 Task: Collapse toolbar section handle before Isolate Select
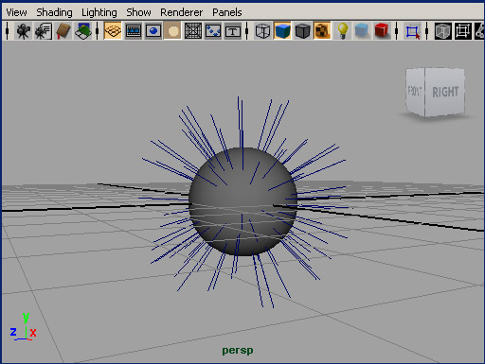click(397, 31)
